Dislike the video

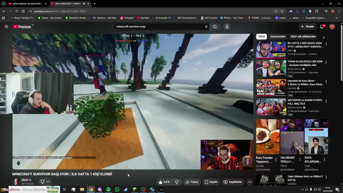(x=177, y=182)
